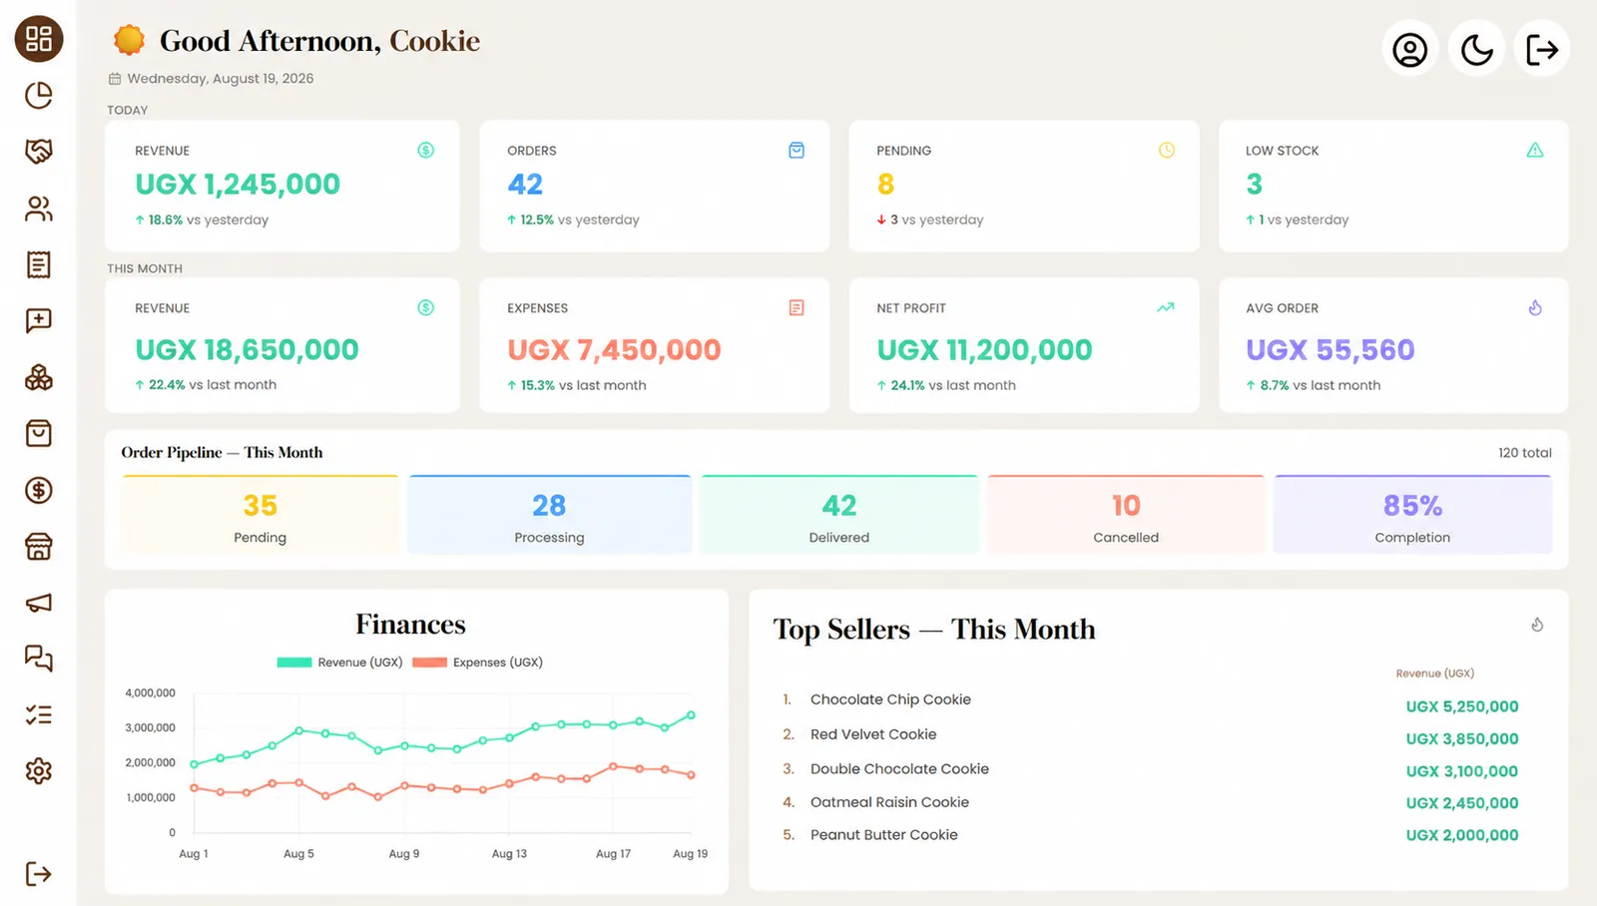Viewport: 1597px width, 906px height.
Task: Open the chat bubbles icon in sidebar
Action: (39, 659)
